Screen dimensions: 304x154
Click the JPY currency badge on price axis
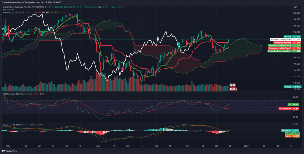[296, 7]
